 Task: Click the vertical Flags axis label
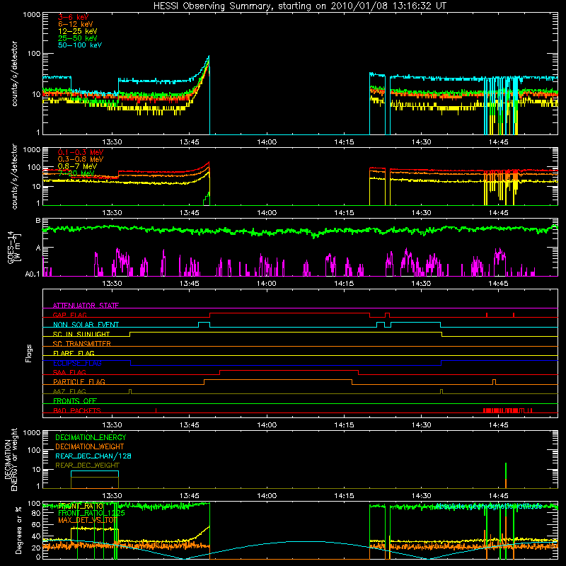(29, 353)
